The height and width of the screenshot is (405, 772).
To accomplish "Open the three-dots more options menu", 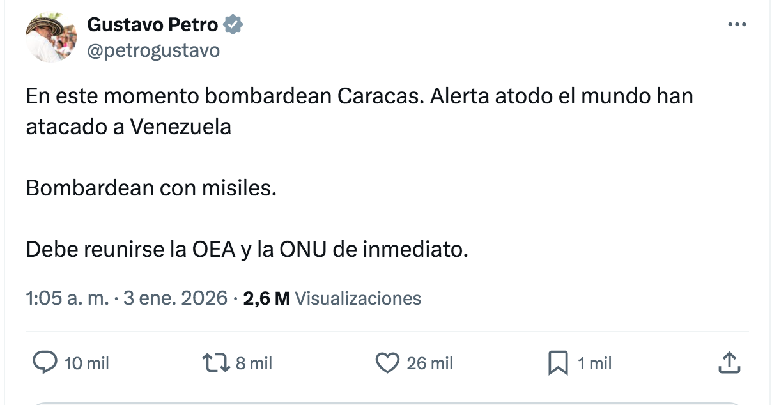I will (737, 25).
